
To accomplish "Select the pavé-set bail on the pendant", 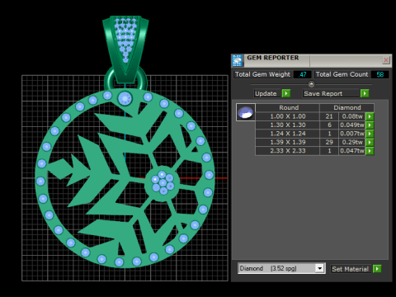I will pos(125,49).
